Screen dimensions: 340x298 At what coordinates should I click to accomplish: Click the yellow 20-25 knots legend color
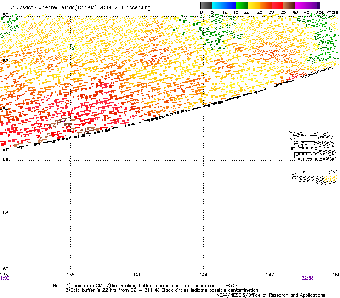point(254,6)
